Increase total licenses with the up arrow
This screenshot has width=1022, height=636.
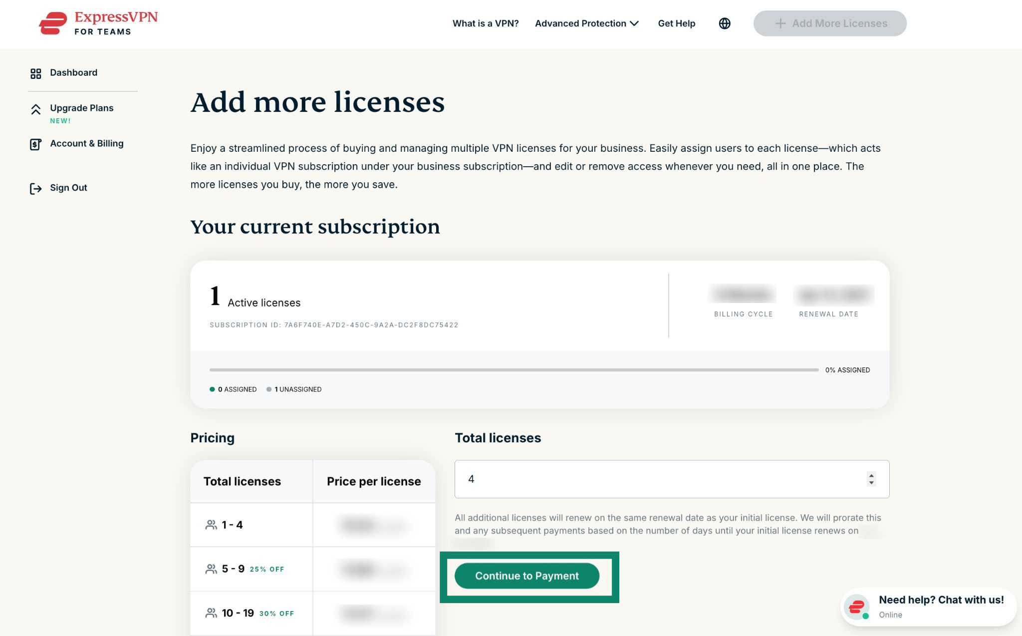(x=871, y=475)
